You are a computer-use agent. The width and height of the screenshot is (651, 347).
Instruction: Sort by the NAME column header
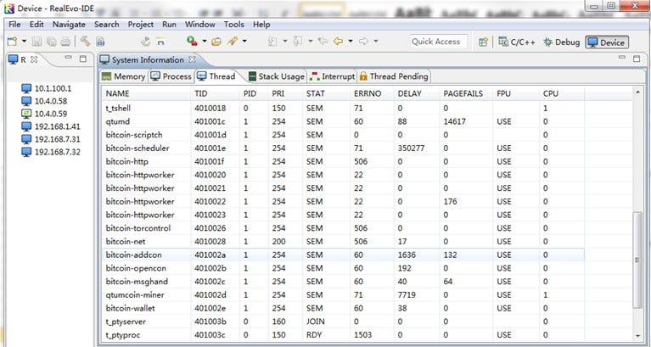pyautogui.click(x=147, y=93)
